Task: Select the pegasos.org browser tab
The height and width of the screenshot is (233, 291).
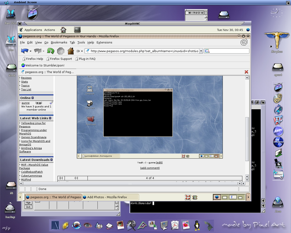Action: pos(47,72)
